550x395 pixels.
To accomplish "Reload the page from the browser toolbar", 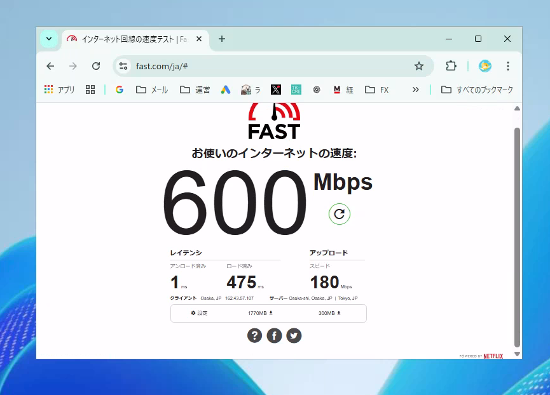I will tap(96, 66).
